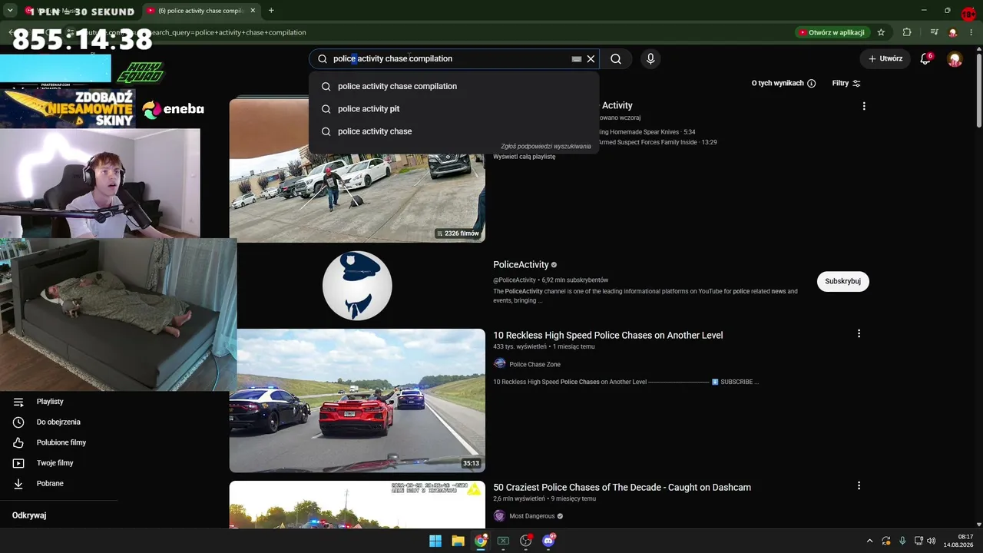Click the Most Dangerous channel avatar
Screen dimensions: 983x553
pos(500,516)
